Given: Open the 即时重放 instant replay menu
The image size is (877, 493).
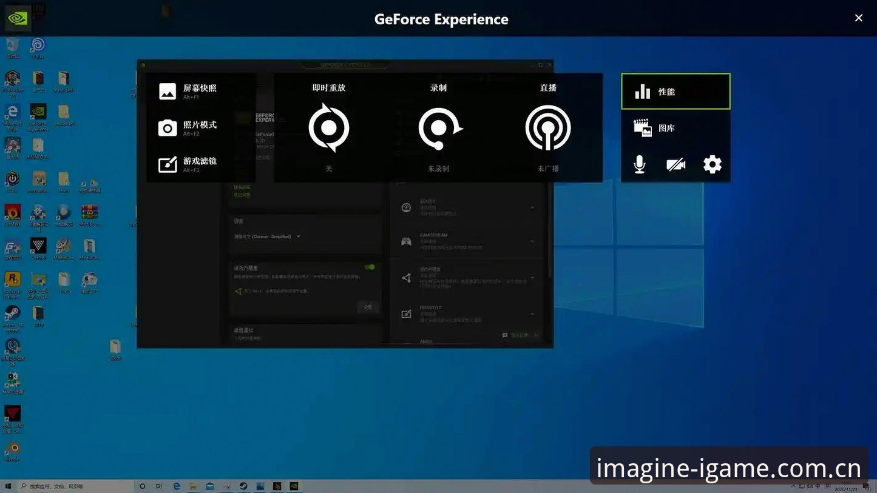Looking at the screenshot, I should click(329, 127).
